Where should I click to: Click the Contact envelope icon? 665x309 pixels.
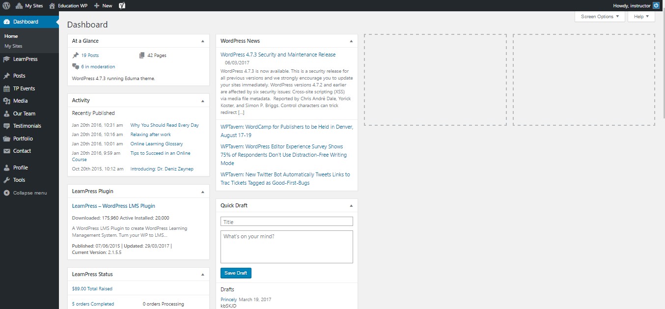click(x=6, y=151)
